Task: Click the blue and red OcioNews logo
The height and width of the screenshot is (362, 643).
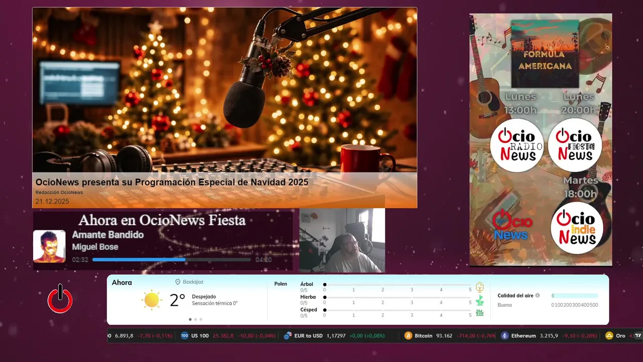Action: pos(512,225)
